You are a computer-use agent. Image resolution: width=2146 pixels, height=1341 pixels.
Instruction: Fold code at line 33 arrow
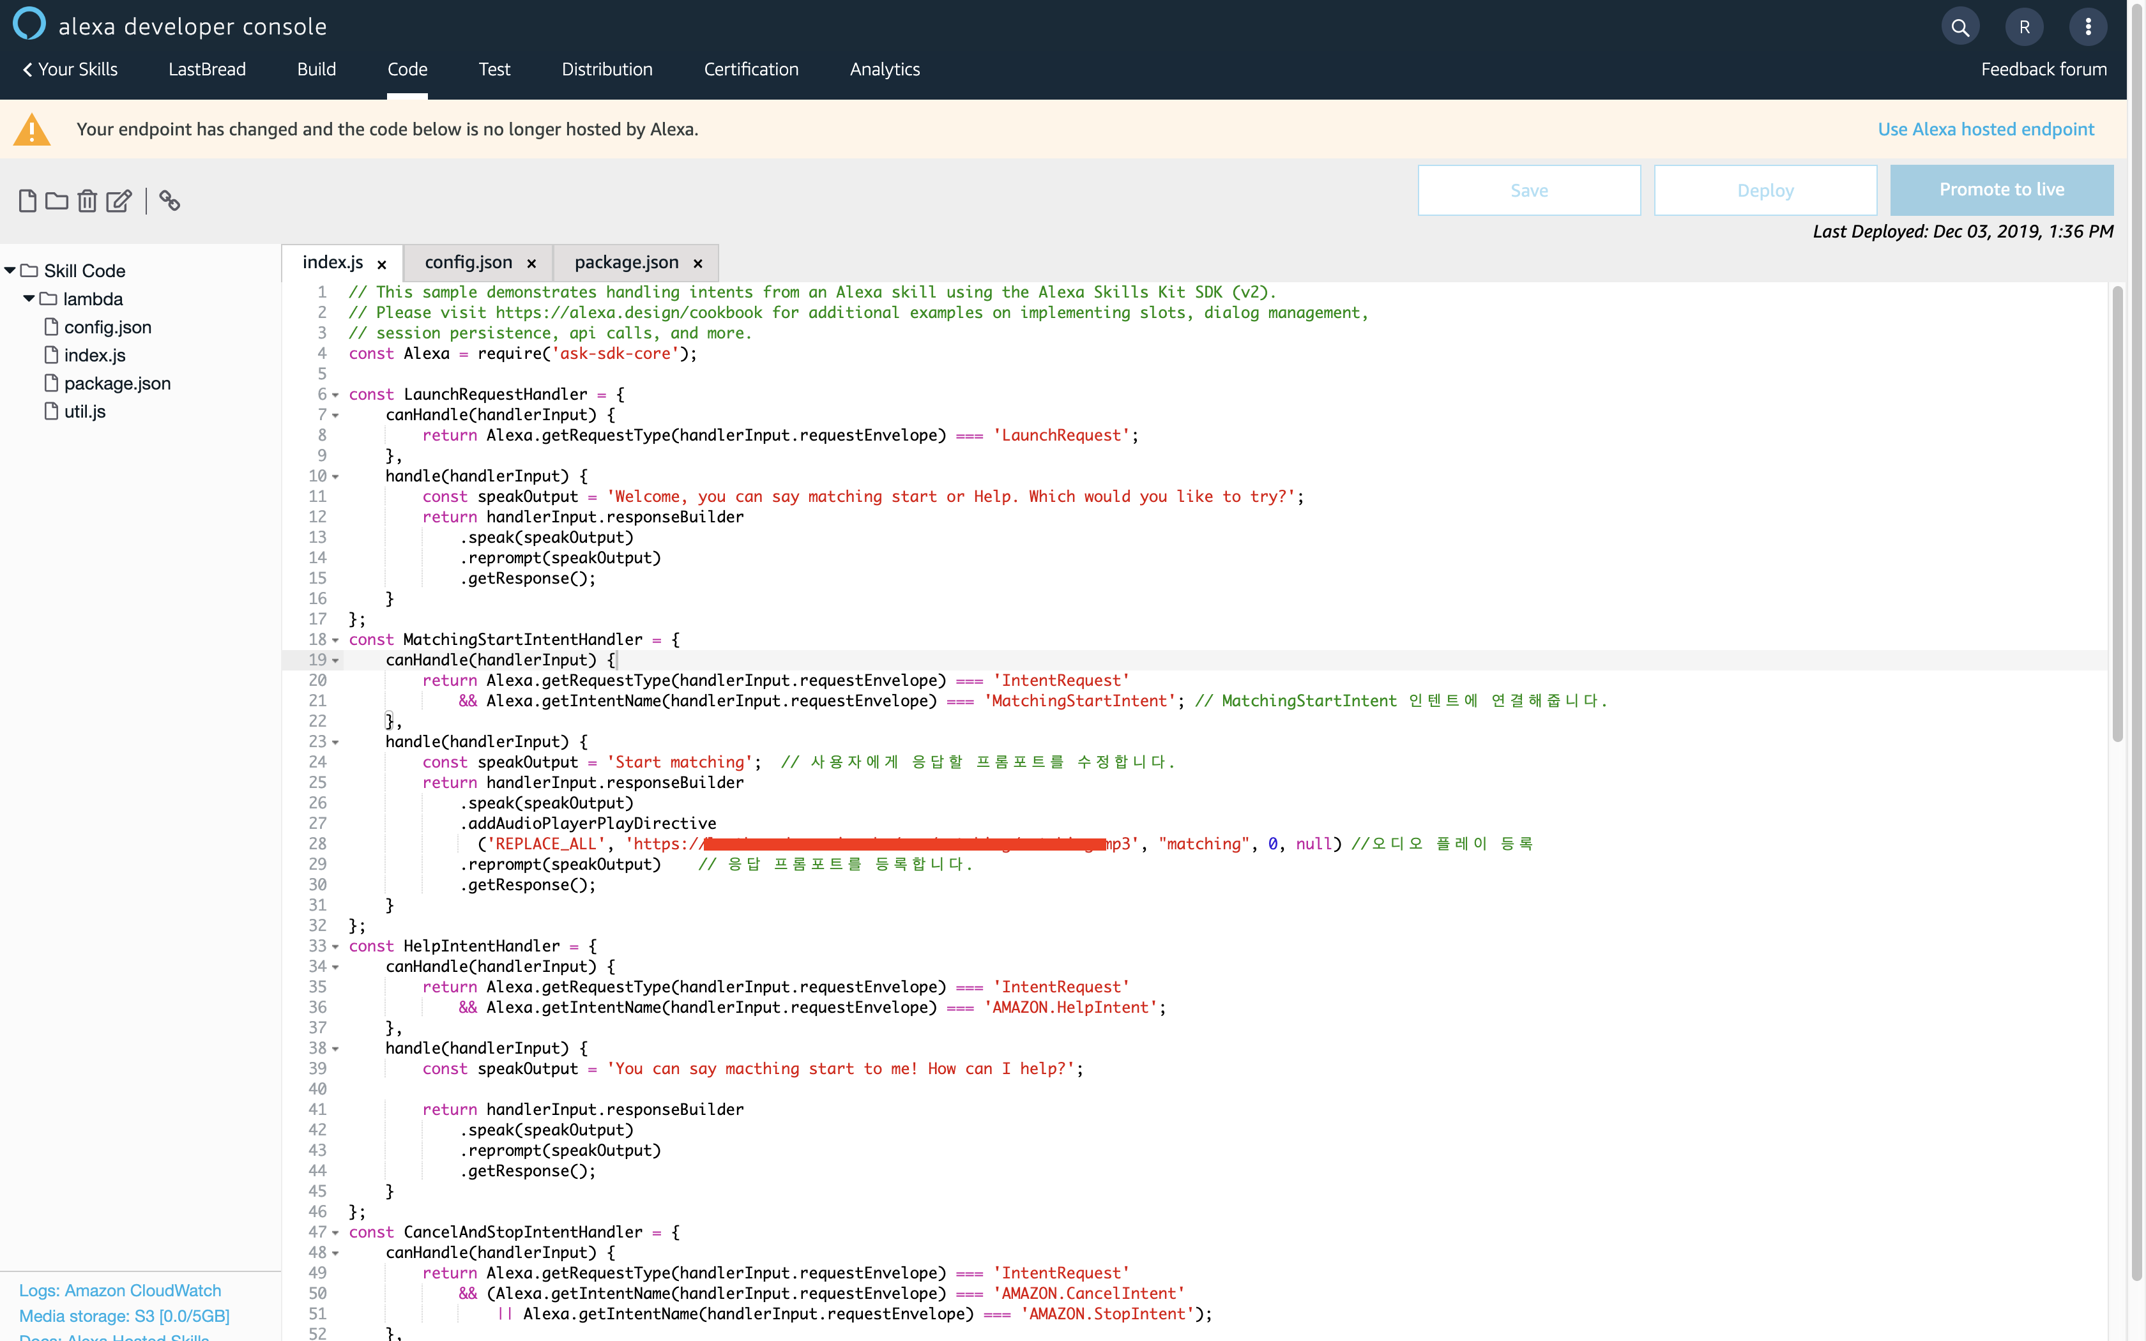click(336, 947)
